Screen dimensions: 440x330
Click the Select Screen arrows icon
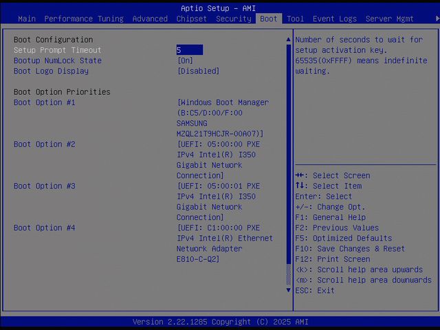click(x=300, y=175)
